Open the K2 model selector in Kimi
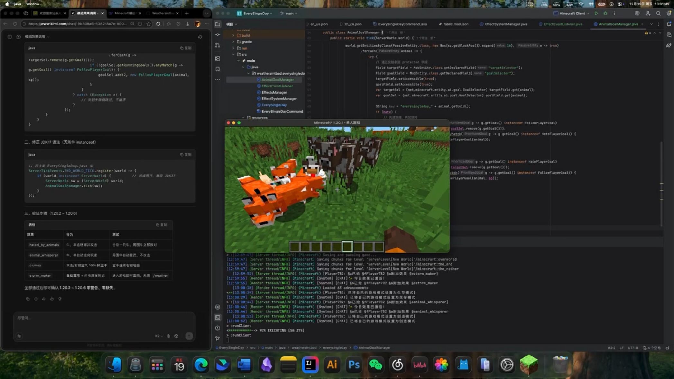Image resolution: width=674 pixels, height=379 pixels. pos(159,336)
